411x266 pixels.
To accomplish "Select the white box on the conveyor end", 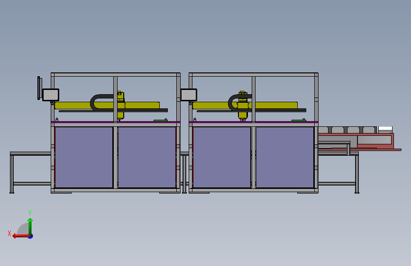I will 385,129.
